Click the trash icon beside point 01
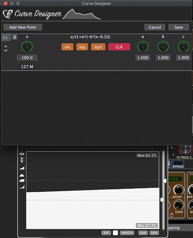The width and height of the screenshot is (193, 238). (x=15, y=37)
